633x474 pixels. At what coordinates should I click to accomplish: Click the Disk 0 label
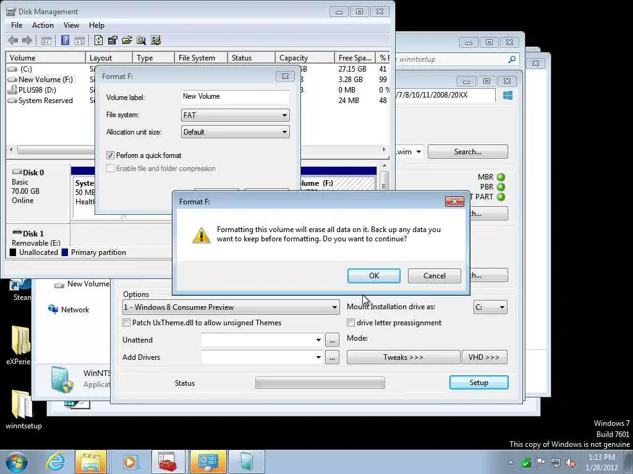click(x=33, y=173)
